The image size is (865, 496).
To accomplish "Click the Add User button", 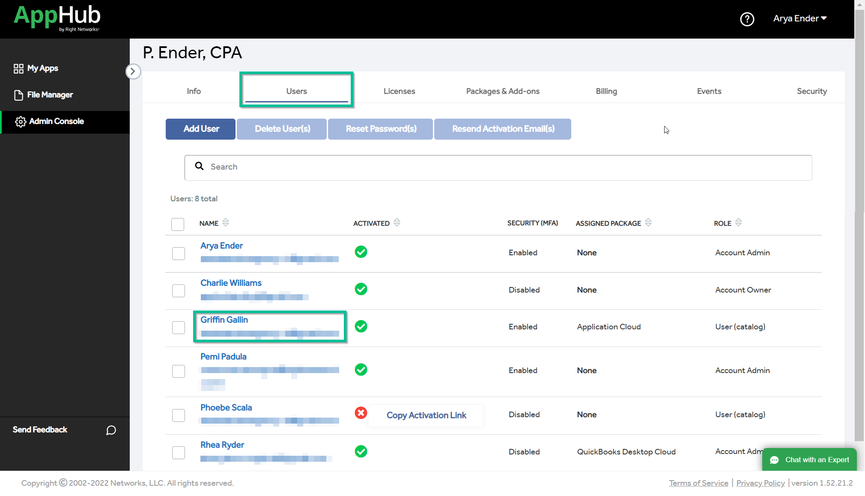I will pyautogui.click(x=200, y=129).
